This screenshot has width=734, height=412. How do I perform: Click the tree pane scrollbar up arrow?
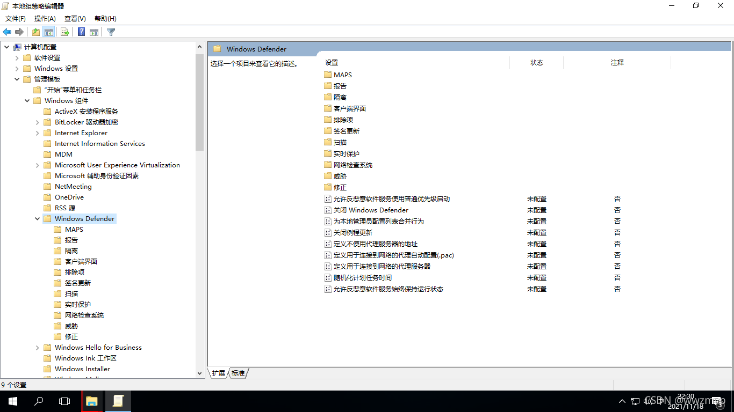tap(200, 47)
